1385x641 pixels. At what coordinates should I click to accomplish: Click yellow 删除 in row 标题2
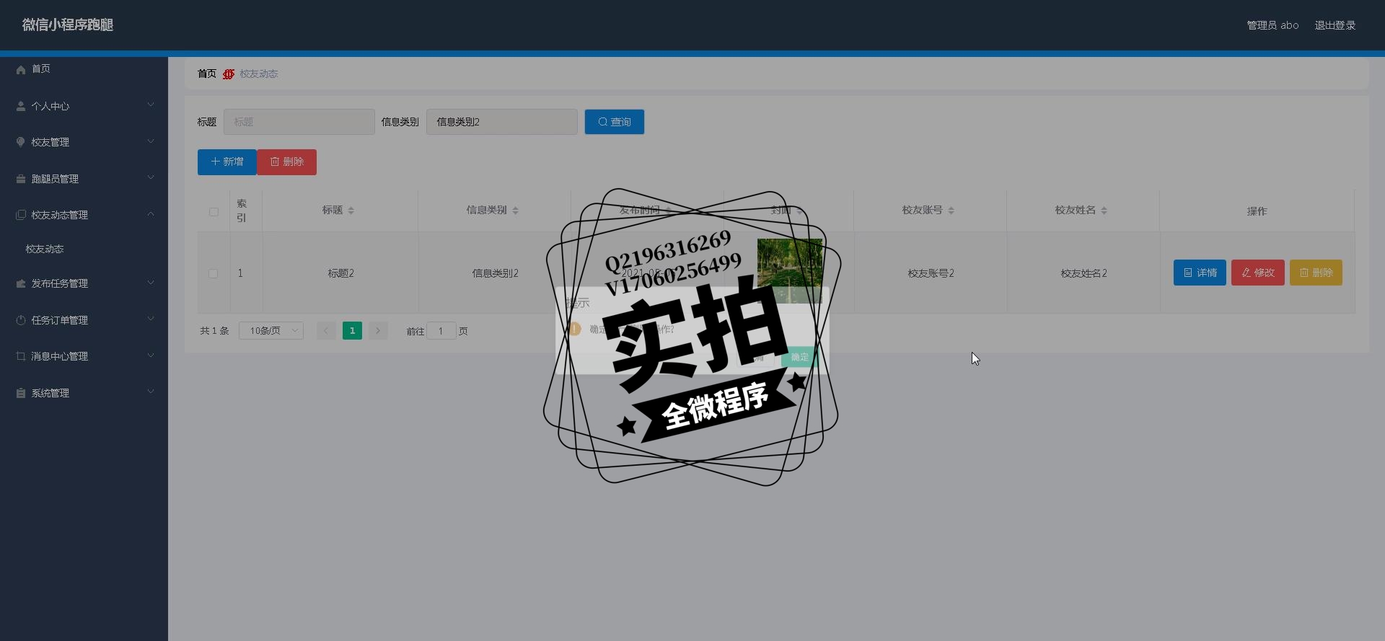coord(1316,273)
